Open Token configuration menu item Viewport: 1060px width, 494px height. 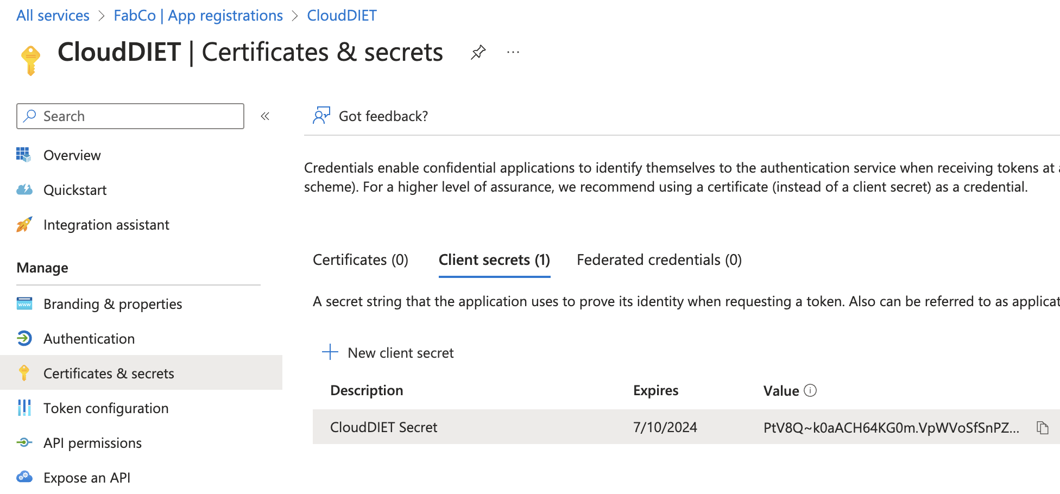[106, 408]
